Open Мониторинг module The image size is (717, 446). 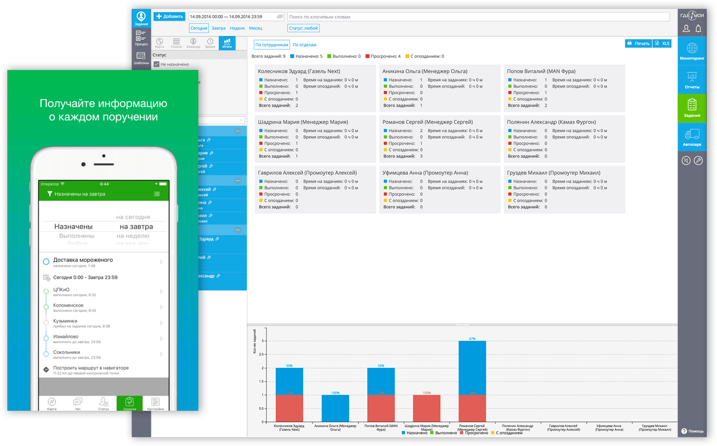[x=692, y=51]
